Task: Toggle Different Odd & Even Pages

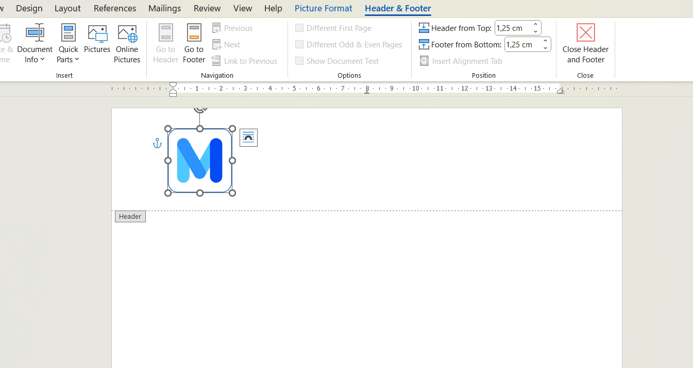Action: pos(299,45)
